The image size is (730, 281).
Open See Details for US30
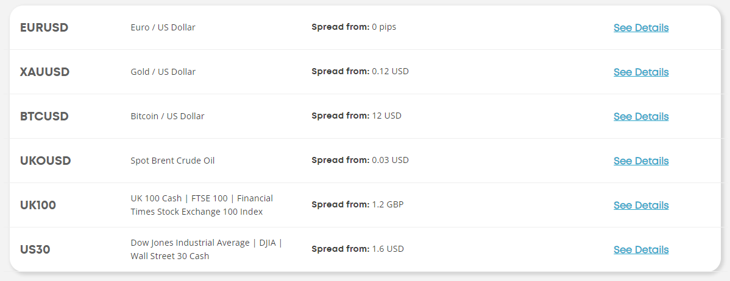[641, 249]
